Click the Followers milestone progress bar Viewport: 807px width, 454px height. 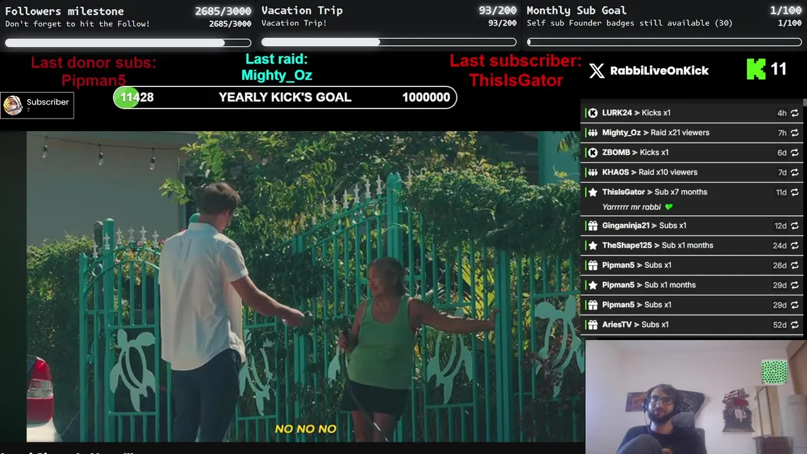[x=128, y=43]
